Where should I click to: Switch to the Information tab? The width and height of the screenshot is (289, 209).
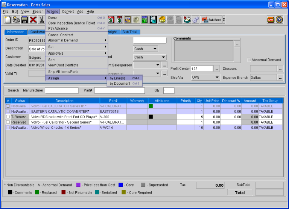pos(15,32)
